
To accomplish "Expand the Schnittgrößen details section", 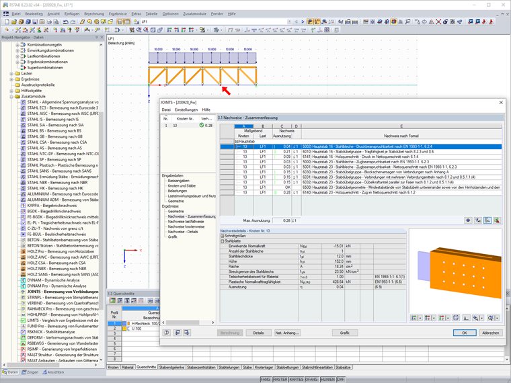I will click(223, 236).
